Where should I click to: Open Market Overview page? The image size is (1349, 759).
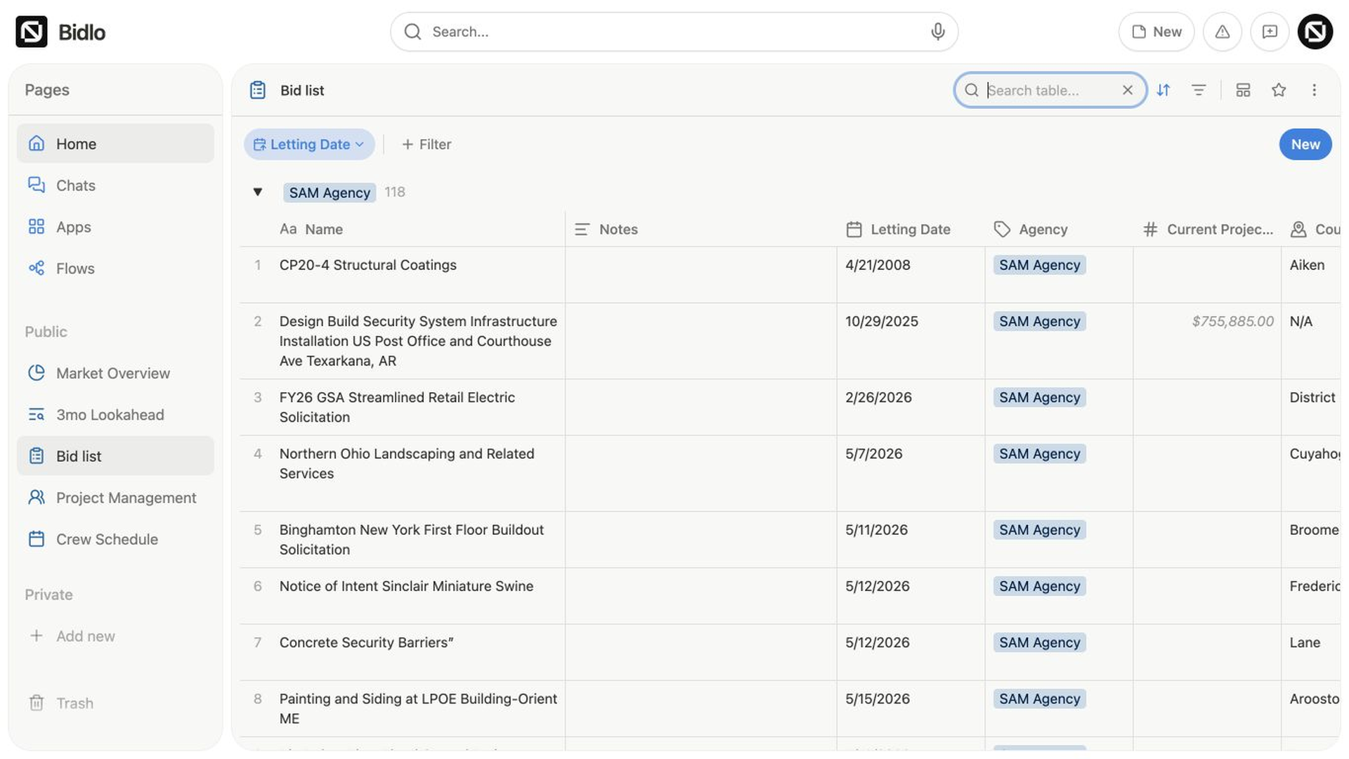(115, 372)
